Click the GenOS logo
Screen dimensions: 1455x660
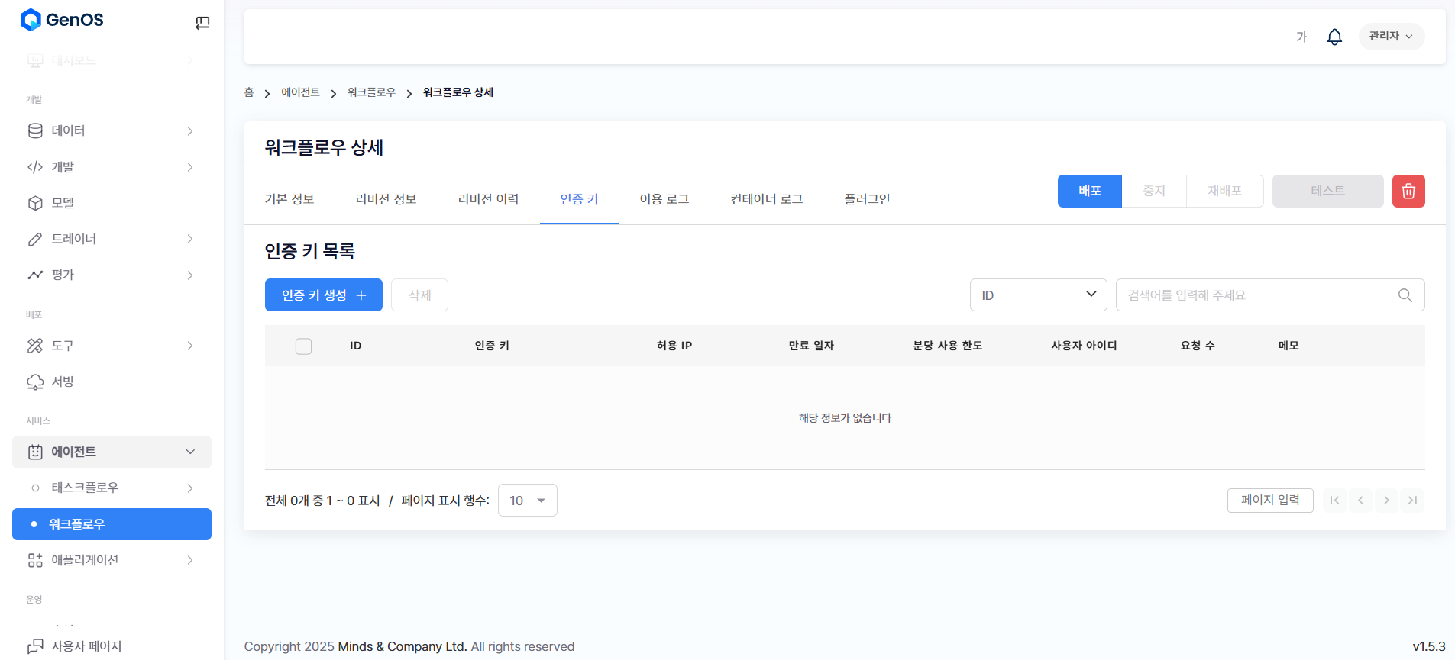point(62,20)
